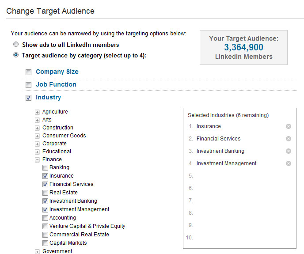The image size is (304, 254).
Task: Click the Industry heading link
Action: pyautogui.click(x=48, y=97)
